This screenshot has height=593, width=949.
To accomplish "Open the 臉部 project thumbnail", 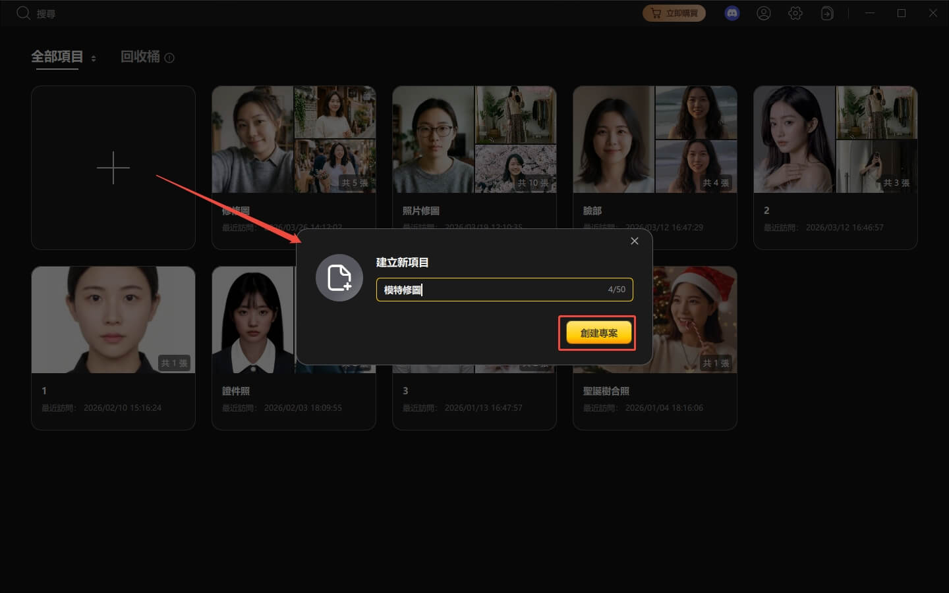I will [655, 140].
